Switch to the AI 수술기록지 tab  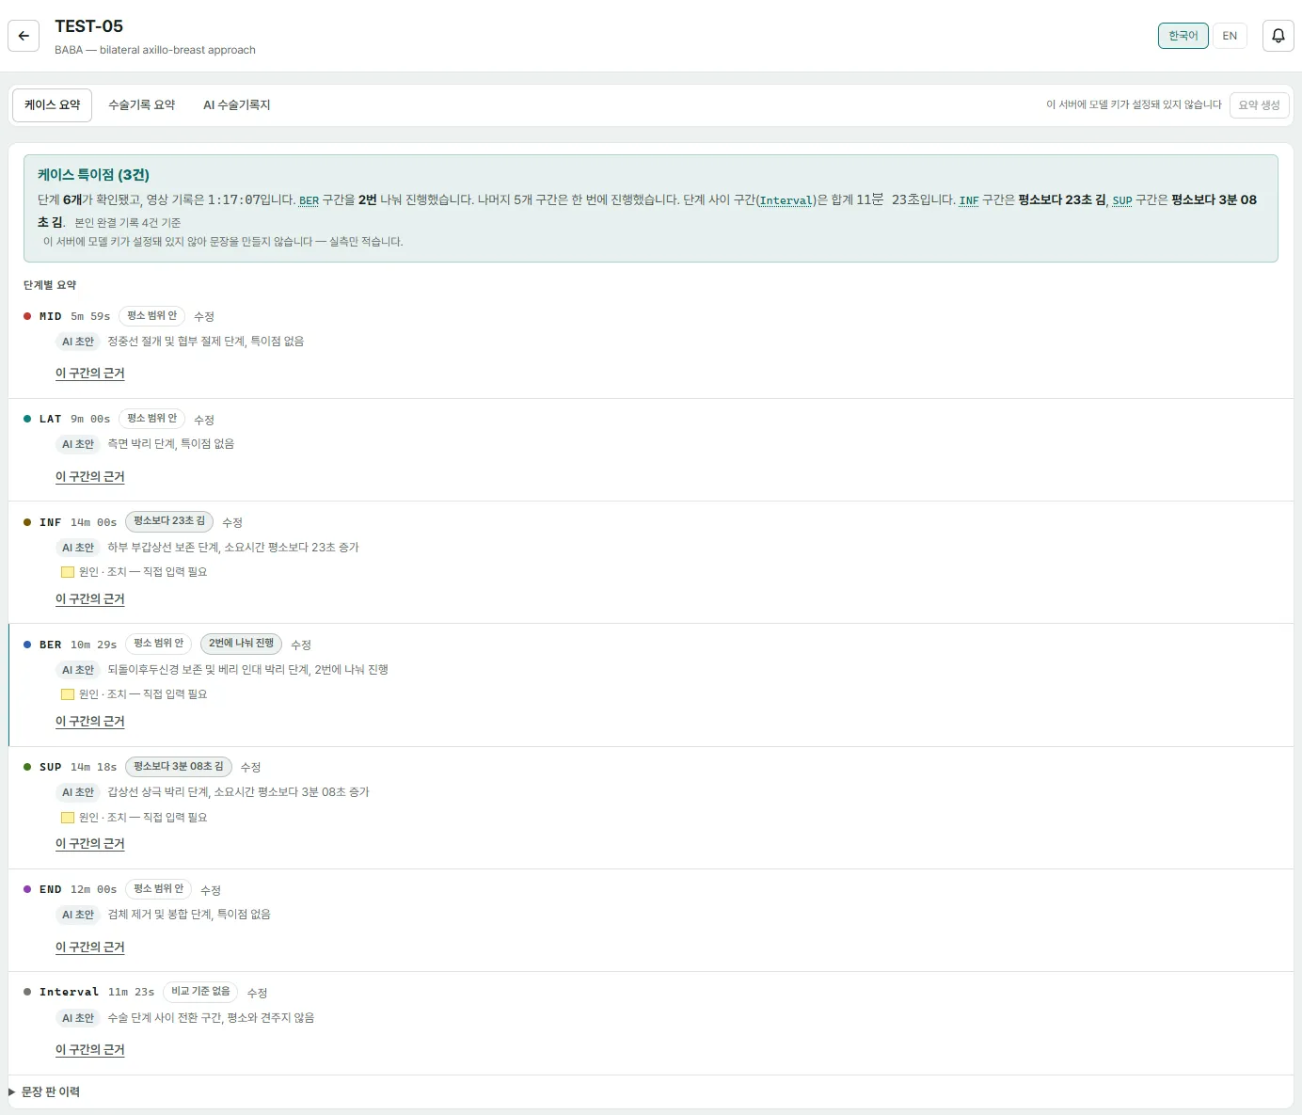[237, 105]
